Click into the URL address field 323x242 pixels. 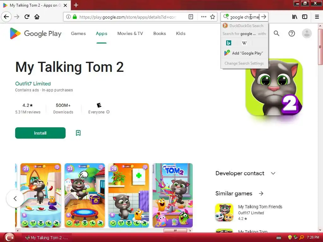[128, 17]
